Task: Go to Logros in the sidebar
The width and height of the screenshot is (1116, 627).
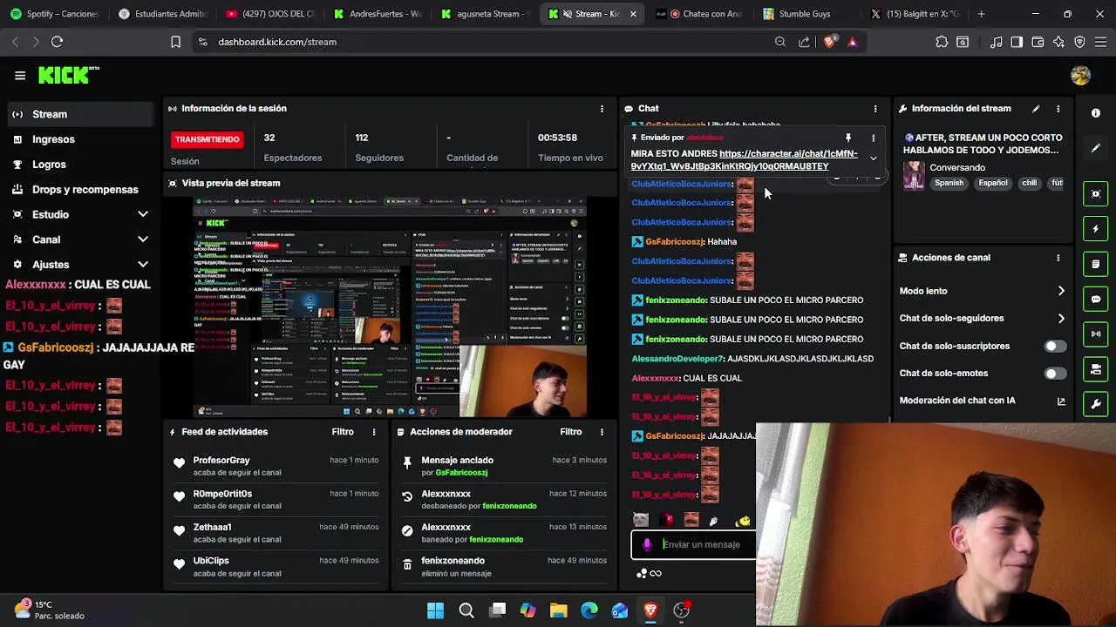Action: click(78, 165)
